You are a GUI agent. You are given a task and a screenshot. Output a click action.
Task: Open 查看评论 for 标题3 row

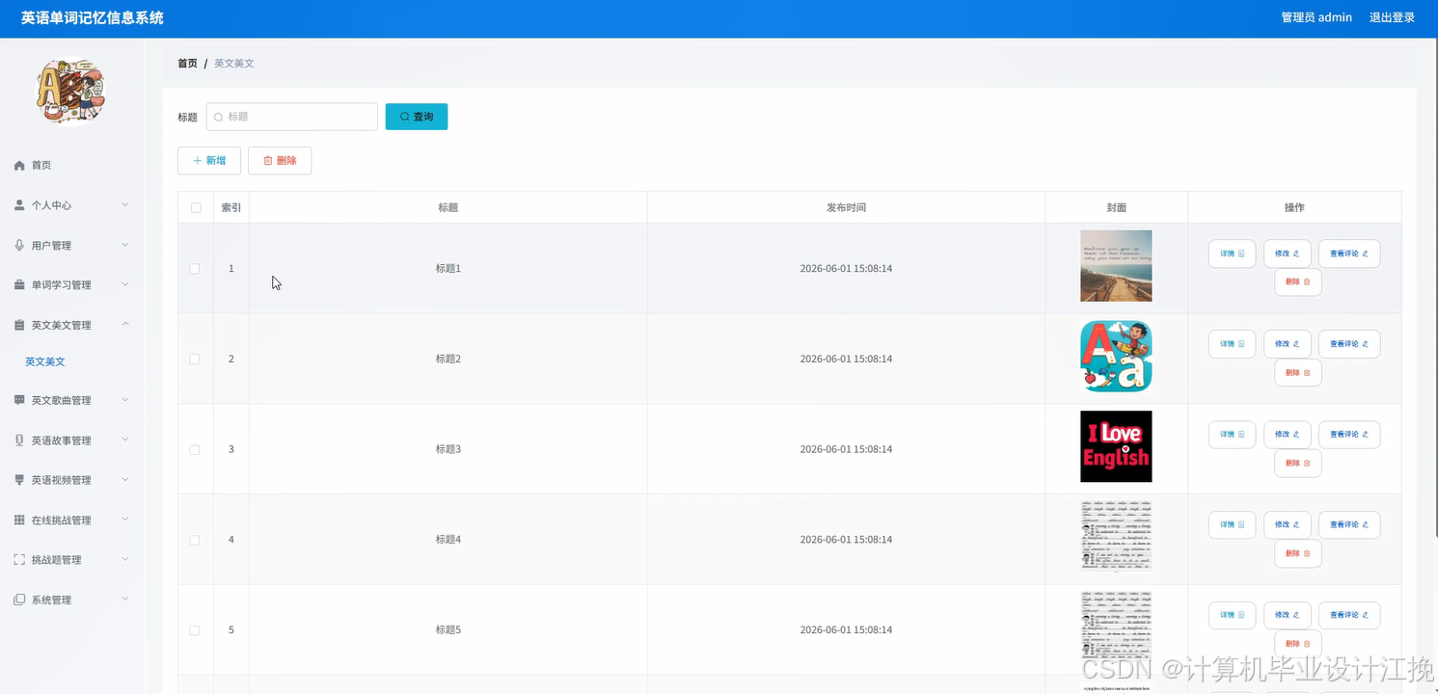click(1348, 435)
